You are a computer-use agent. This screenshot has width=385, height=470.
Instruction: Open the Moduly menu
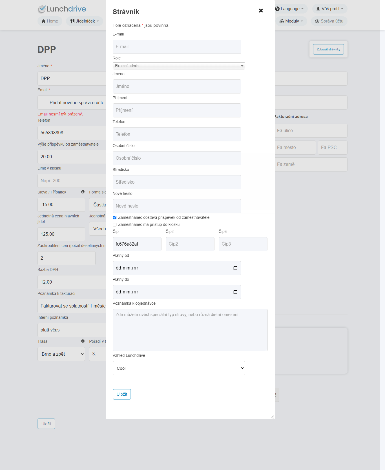click(291, 21)
